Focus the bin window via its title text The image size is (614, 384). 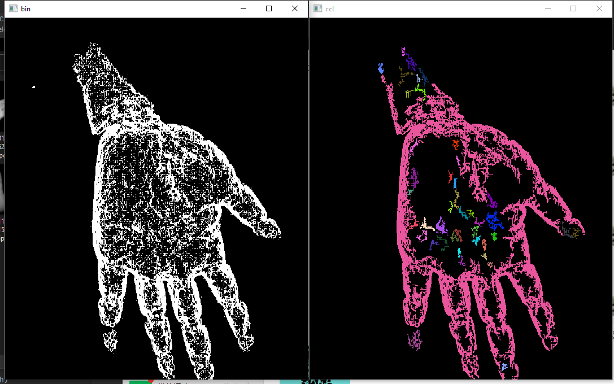click(x=25, y=9)
